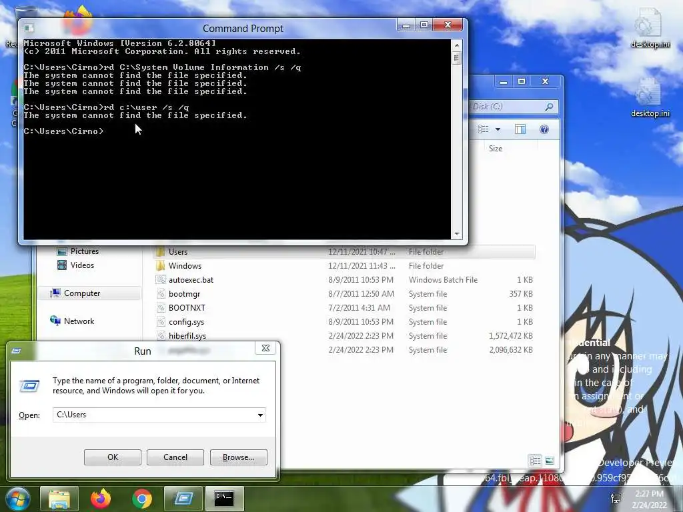The image size is (683, 512).
Task: Select the config.sys file
Action: 344,322
